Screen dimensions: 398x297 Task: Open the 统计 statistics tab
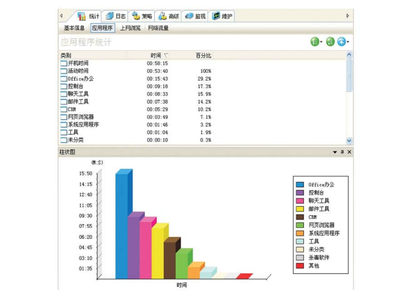click(88, 16)
